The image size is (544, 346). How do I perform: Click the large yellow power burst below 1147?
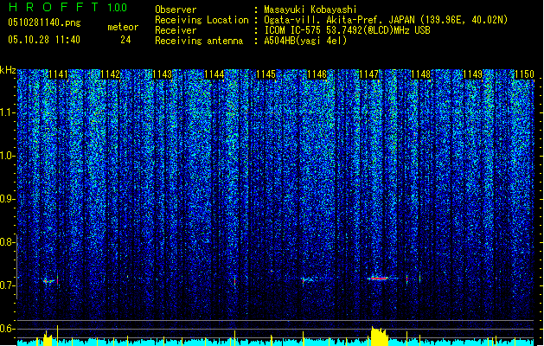click(379, 336)
